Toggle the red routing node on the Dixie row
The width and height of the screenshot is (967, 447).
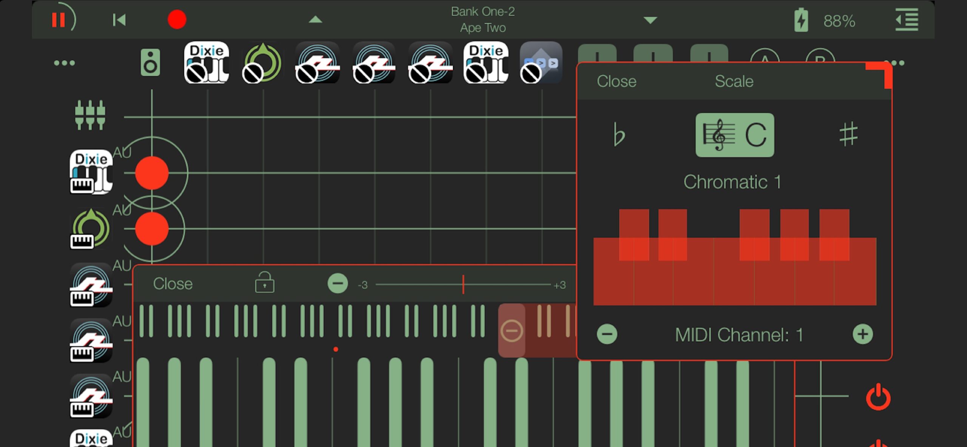152,173
